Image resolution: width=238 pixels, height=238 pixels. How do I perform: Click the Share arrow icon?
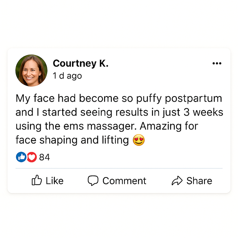(177, 181)
